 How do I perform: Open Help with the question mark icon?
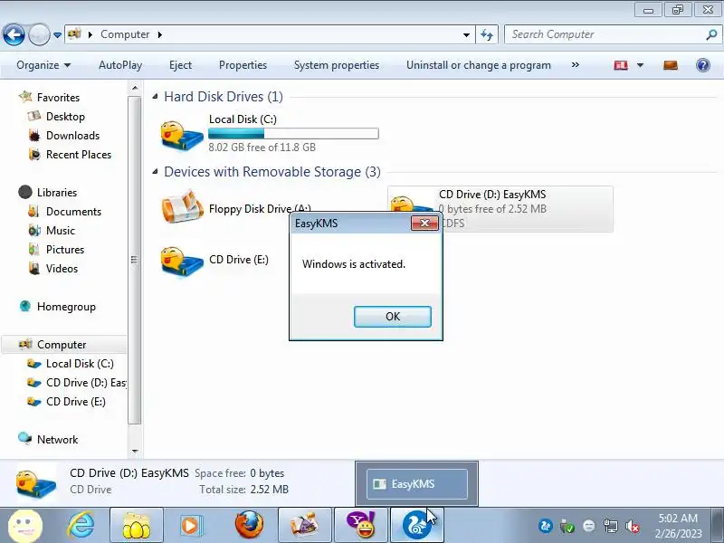pyautogui.click(x=703, y=65)
